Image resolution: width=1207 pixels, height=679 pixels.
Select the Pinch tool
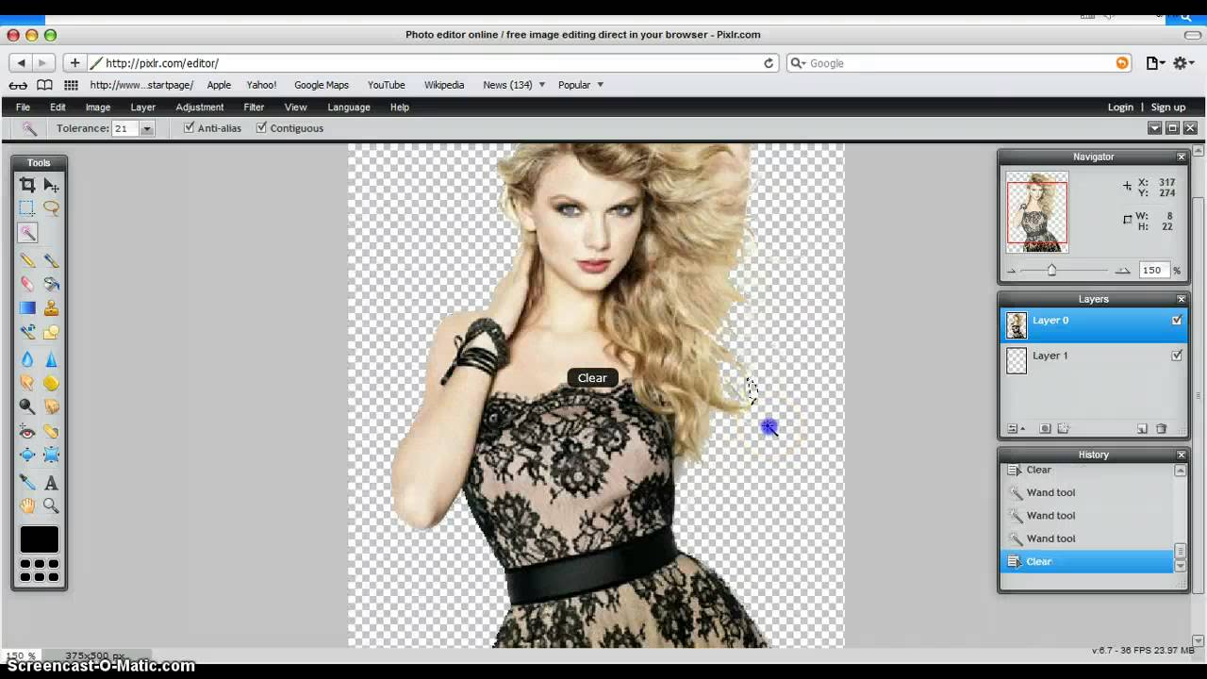[x=51, y=455]
